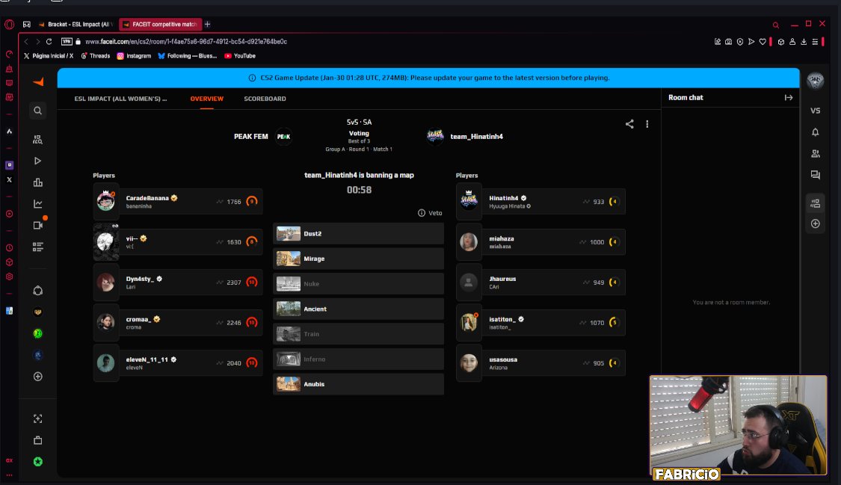
Task: Open the Instagram bookmark
Action: (134, 56)
